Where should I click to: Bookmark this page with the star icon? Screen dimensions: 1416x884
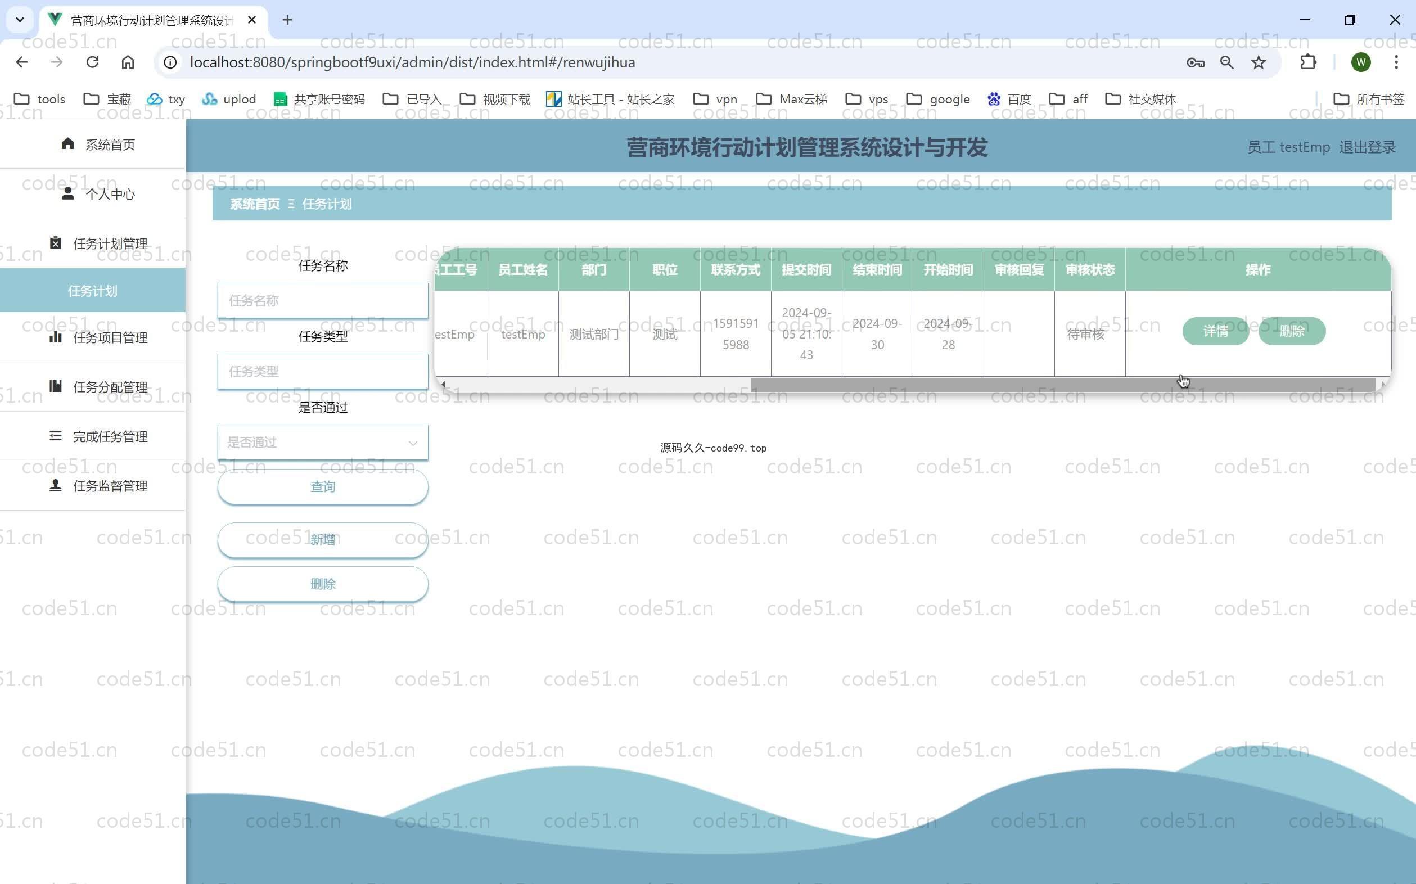pos(1259,62)
